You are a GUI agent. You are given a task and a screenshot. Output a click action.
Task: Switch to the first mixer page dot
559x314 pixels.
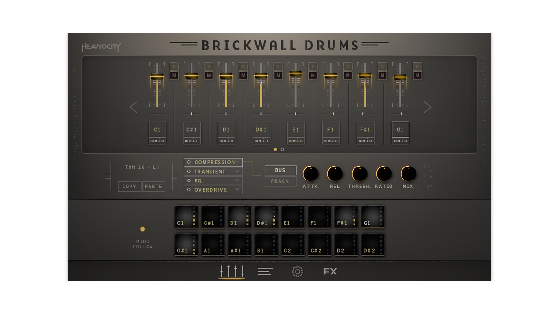tap(275, 149)
